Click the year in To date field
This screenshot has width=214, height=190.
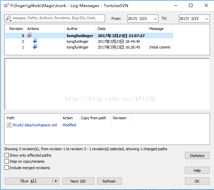pos(183,19)
